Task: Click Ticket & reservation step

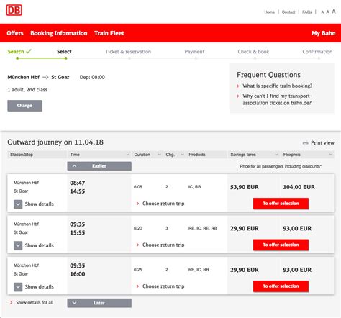Action: (128, 52)
